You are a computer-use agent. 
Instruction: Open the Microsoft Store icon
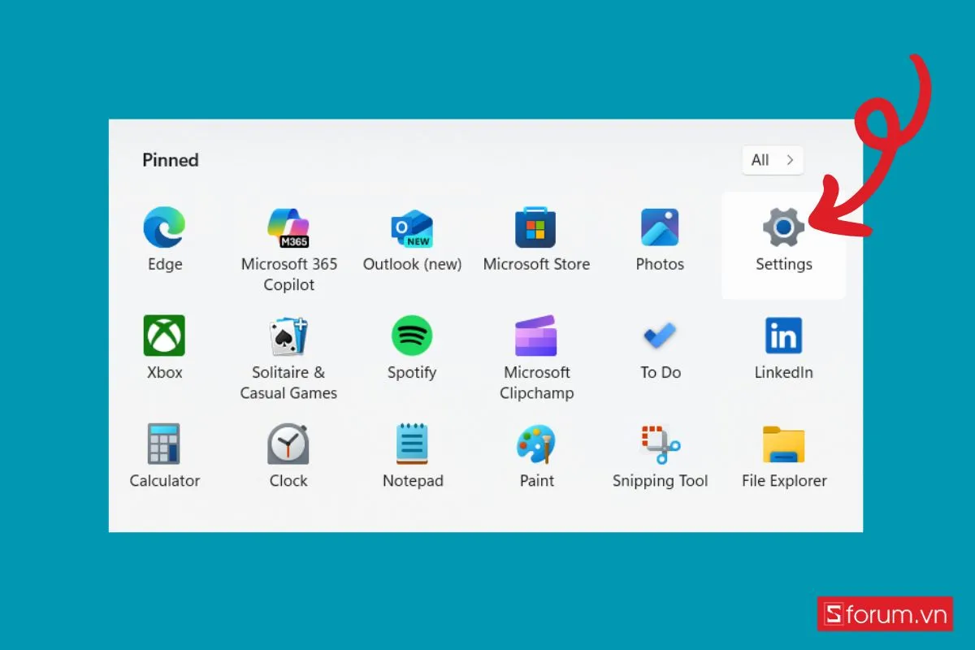[536, 227]
